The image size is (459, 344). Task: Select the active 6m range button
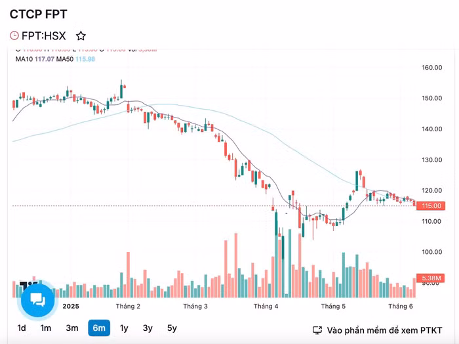coord(99,328)
